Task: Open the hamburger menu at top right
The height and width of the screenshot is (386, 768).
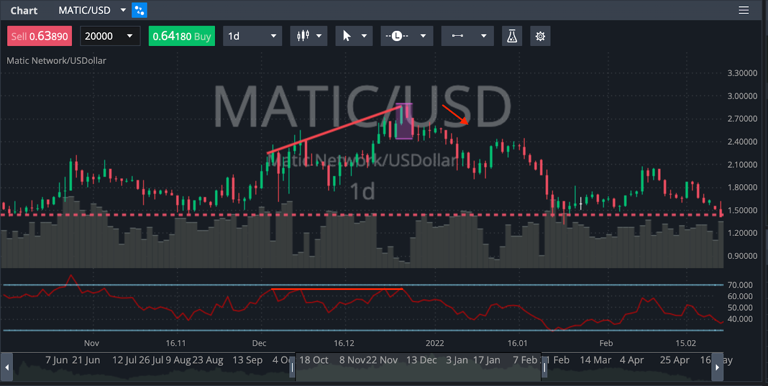Action: click(744, 10)
